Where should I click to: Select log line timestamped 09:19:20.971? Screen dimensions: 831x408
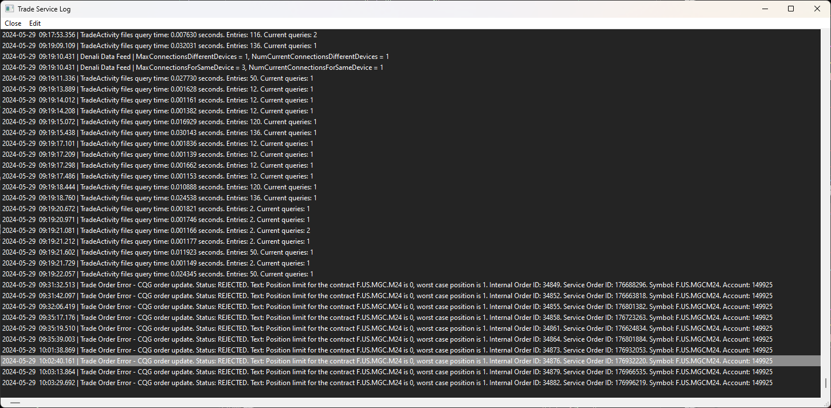pyautogui.click(x=410, y=220)
